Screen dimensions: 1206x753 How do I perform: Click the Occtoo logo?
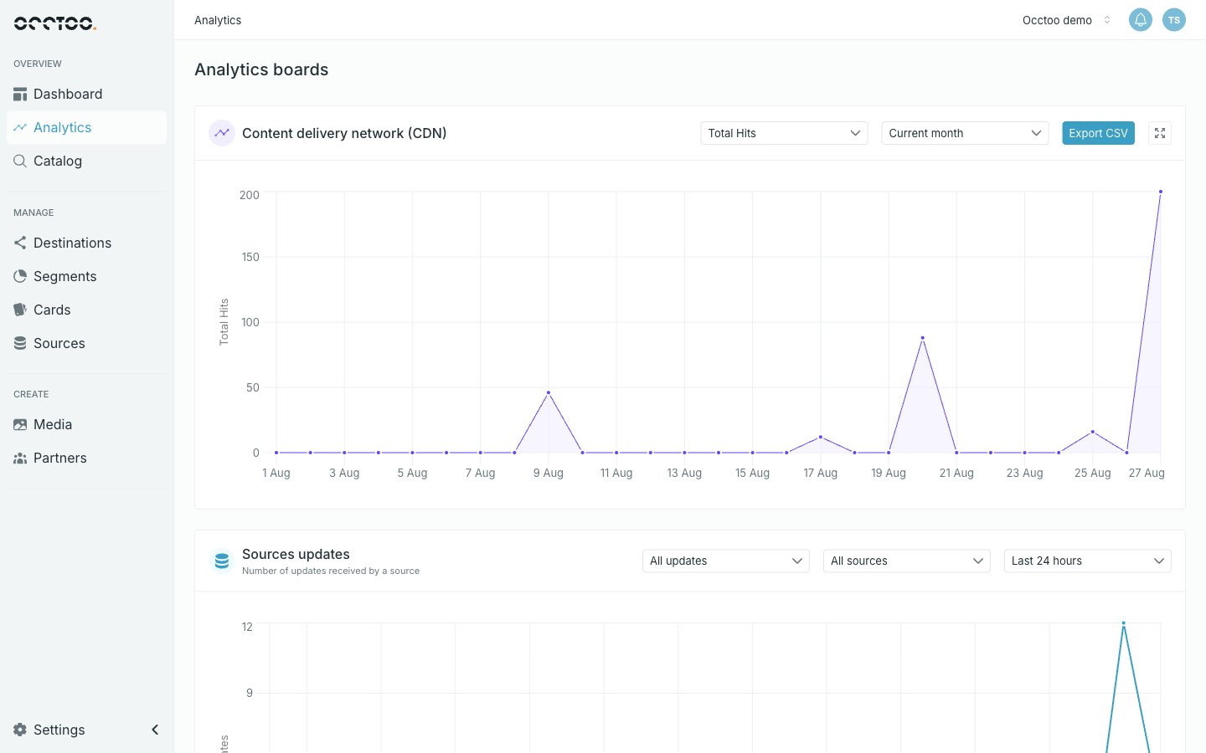click(55, 23)
